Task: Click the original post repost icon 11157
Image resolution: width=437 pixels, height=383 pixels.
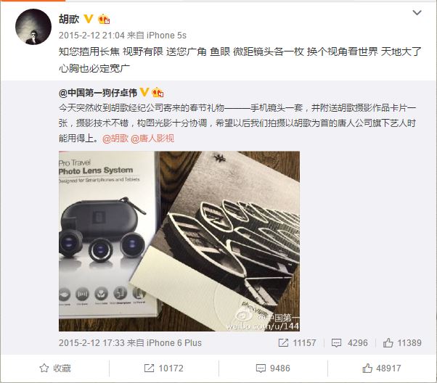Action: [x=297, y=342]
